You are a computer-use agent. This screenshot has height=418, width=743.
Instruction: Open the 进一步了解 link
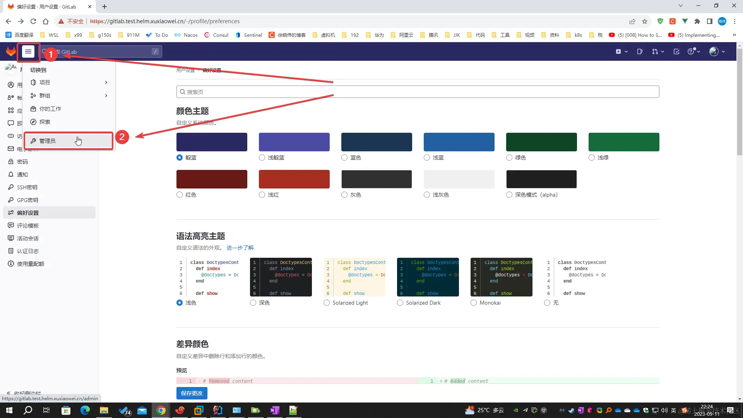point(240,248)
